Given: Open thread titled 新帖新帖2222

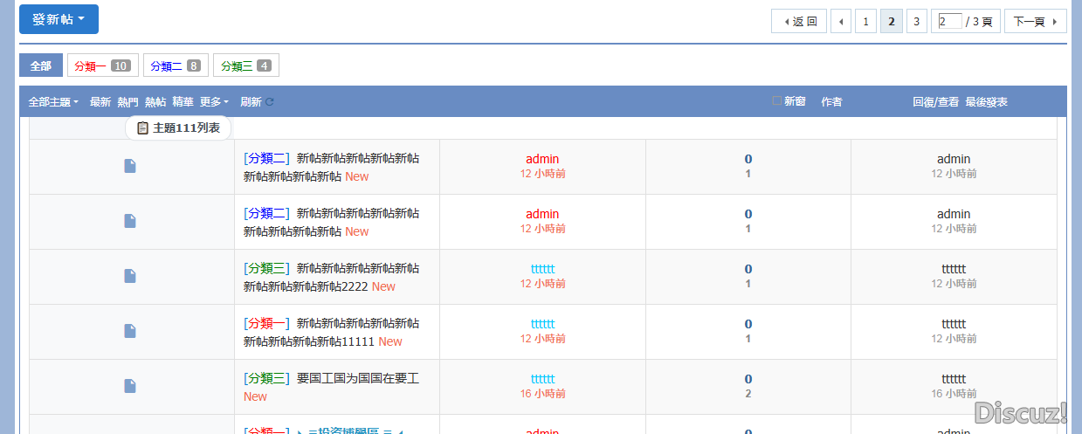Looking at the screenshot, I should pos(333,278).
